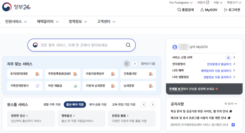Click the 납세증명 document icon
The image size is (245, 133).
point(151,86)
